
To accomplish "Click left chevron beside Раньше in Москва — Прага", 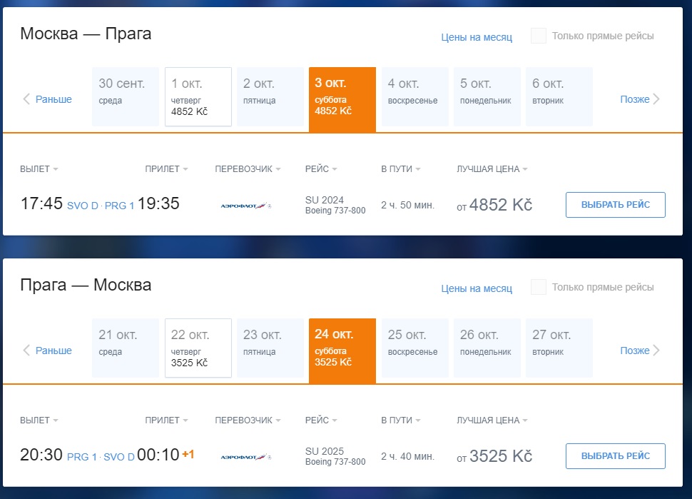I will [x=26, y=99].
